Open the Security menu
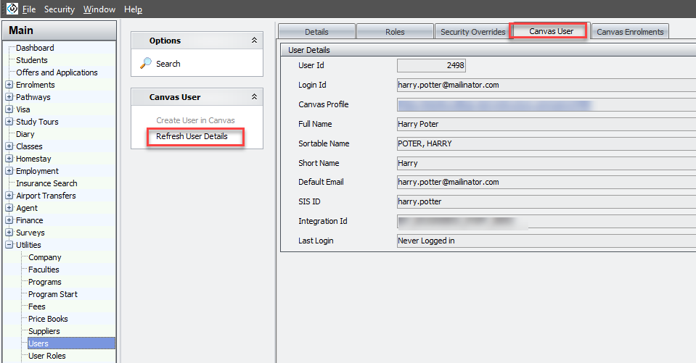This screenshot has width=696, height=363. click(59, 9)
